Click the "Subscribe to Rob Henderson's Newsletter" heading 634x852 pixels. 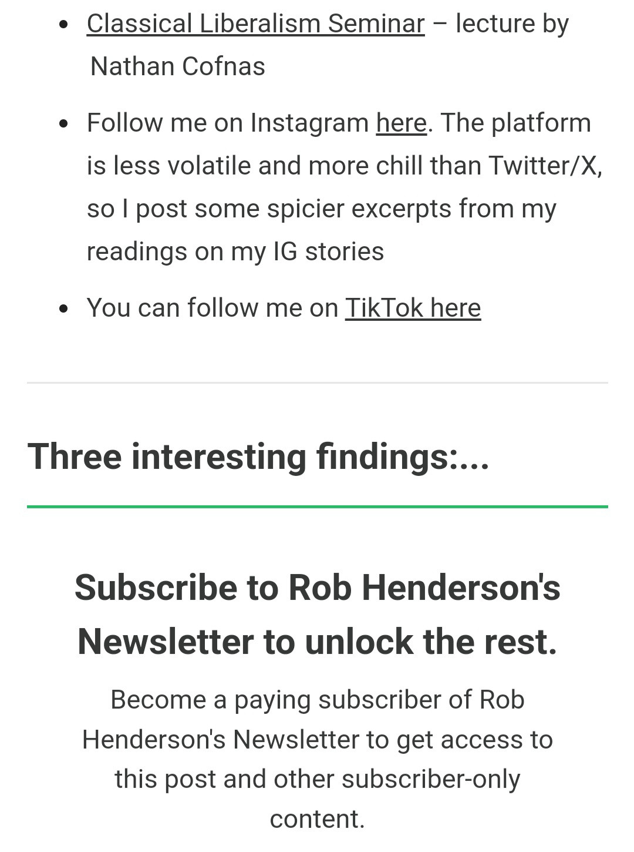point(317,588)
